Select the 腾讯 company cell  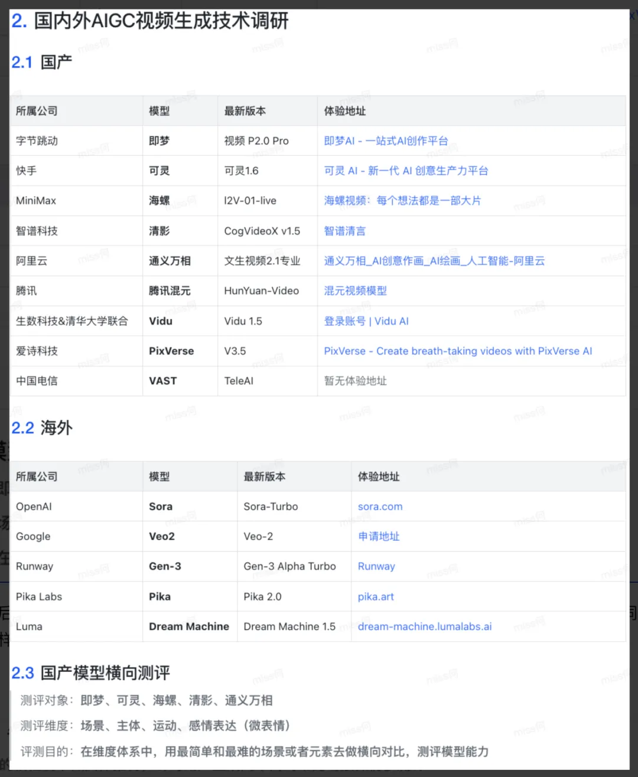coord(76,290)
